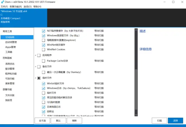
Task: Click the 控制面板 section heading
Action: point(7,58)
